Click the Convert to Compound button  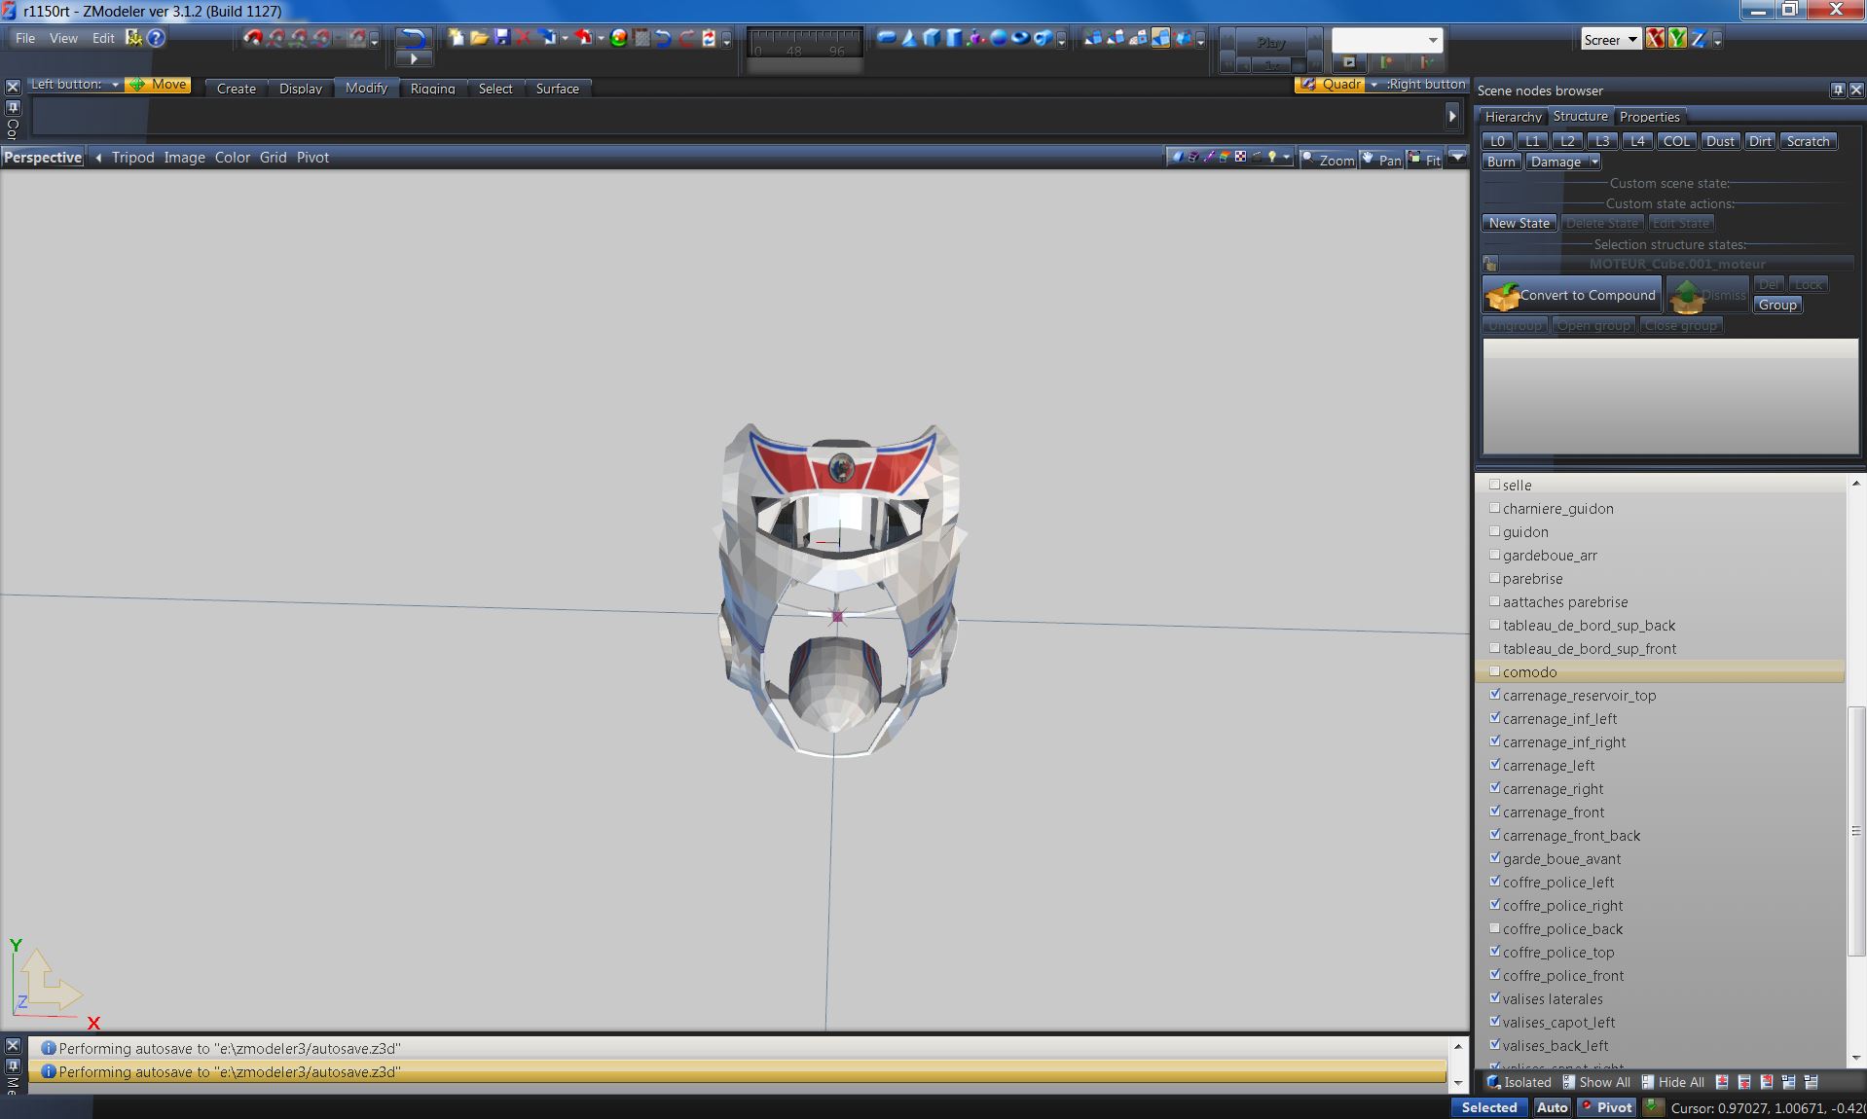click(x=1571, y=295)
